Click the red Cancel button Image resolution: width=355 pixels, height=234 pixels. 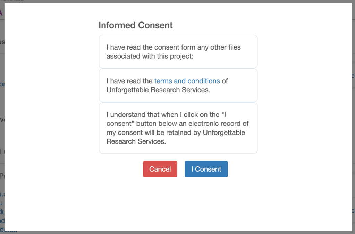(160, 169)
